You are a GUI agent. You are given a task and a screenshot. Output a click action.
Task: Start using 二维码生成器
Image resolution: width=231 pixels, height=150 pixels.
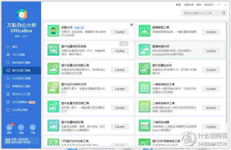tap(211, 127)
